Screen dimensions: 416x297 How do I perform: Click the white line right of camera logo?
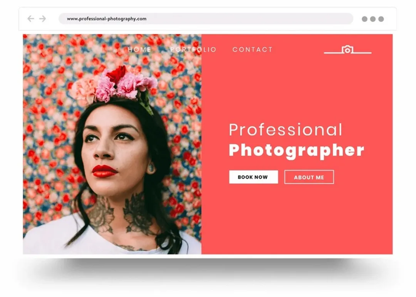tap(362, 53)
